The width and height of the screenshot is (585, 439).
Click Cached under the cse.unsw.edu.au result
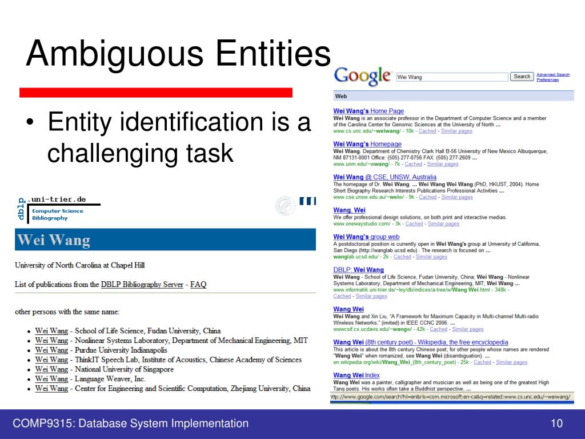(x=427, y=197)
